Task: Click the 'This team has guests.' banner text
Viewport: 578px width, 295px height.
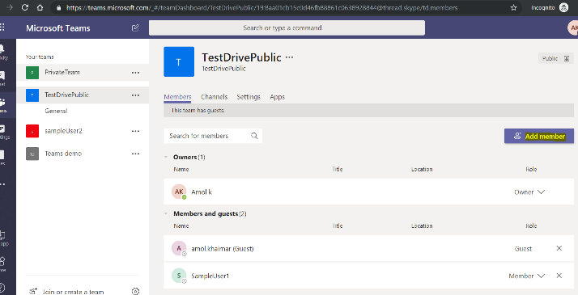Action: pos(198,110)
